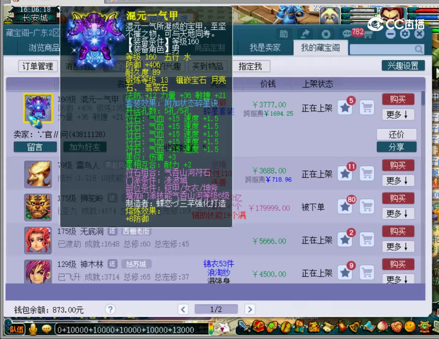The height and width of the screenshot is (339, 439).
Task: Select the 无底洞 character thumbnail
Action: [x=38, y=240]
